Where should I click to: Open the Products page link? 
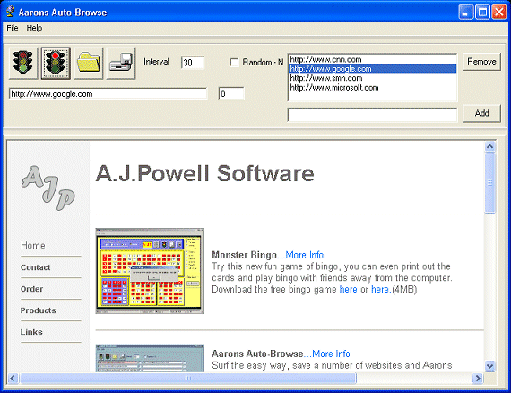[x=39, y=310]
